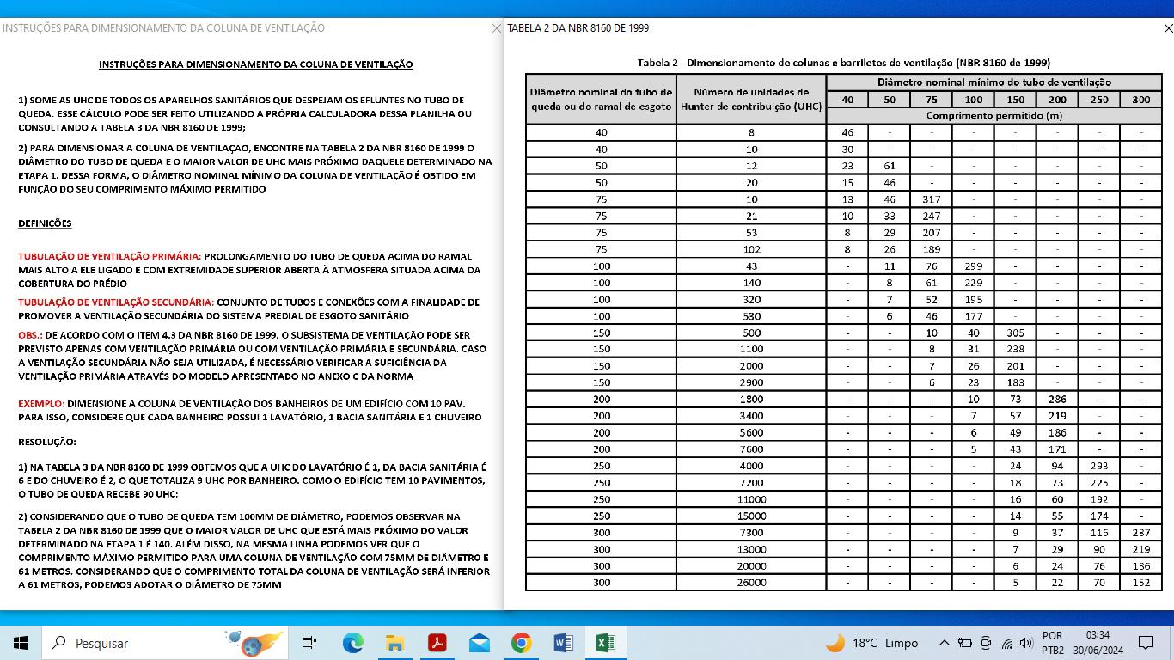The height and width of the screenshot is (660, 1174).
Task: Open the POR PTB2 language switcher
Action: [x=1052, y=643]
